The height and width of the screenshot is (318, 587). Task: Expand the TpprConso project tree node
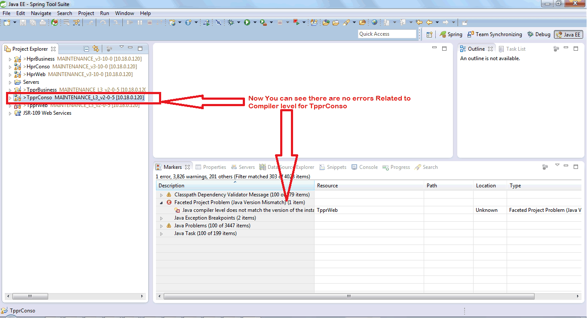click(x=10, y=98)
